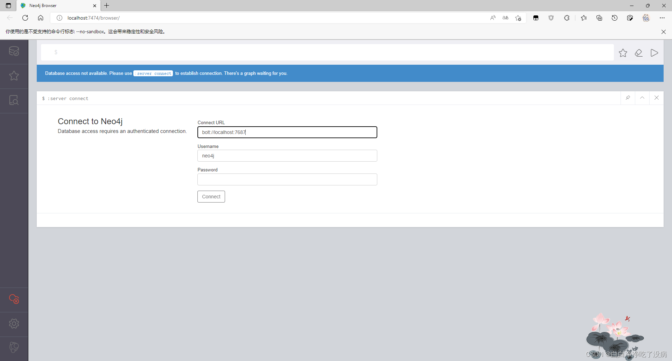Go to browser home page
The image size is (672, 361).
click(41, 18)
